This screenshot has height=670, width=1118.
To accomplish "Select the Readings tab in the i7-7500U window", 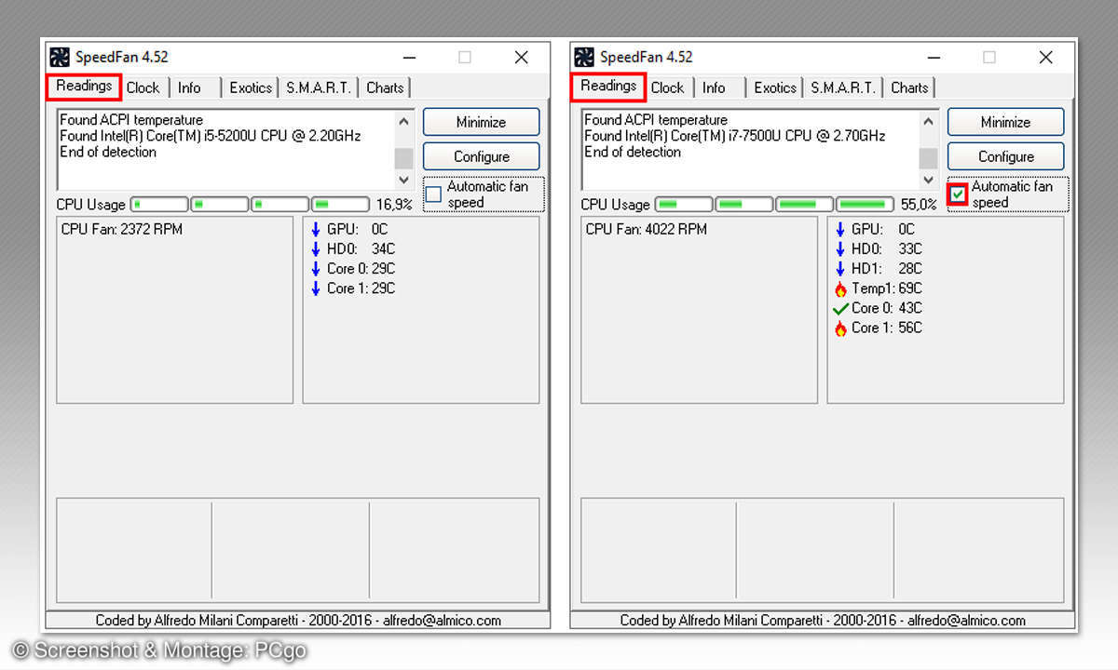I will click(608, 87).
